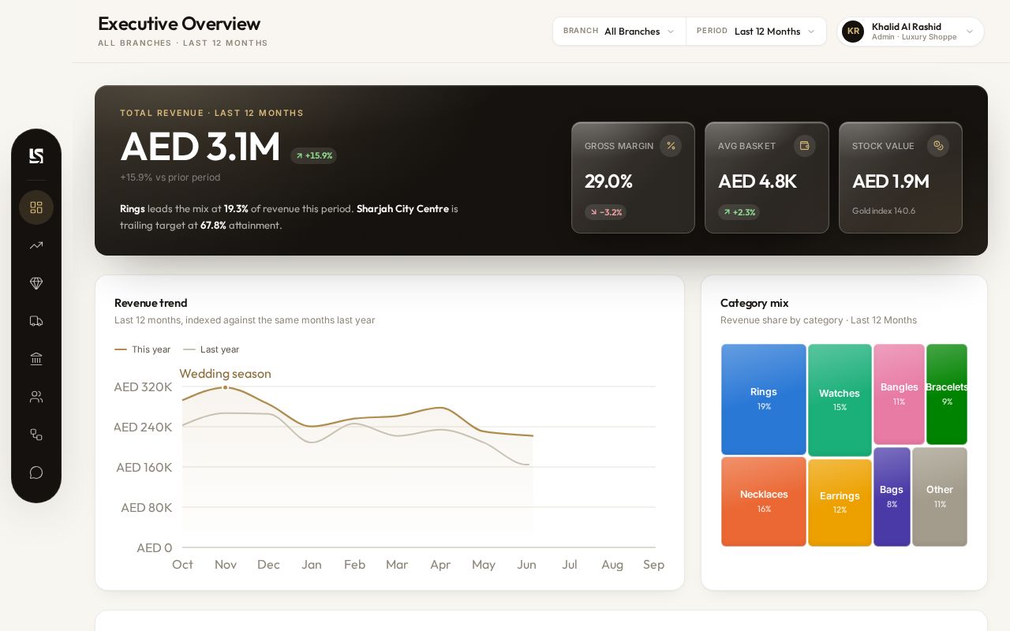
Task: Open the bank building icon in sidebar
Action: pyautogui.click(x=36, y=359)
